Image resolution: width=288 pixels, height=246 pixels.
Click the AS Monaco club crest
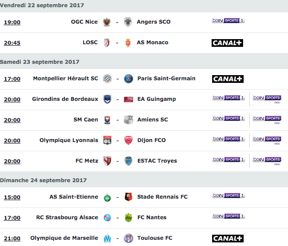click(x=128, y=43)
